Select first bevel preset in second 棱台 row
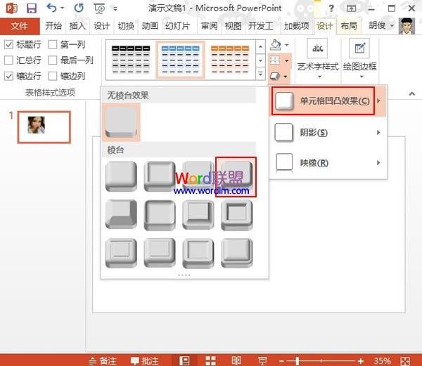The height and width of the screenshot is (366, 422). [x=121, y=214]
